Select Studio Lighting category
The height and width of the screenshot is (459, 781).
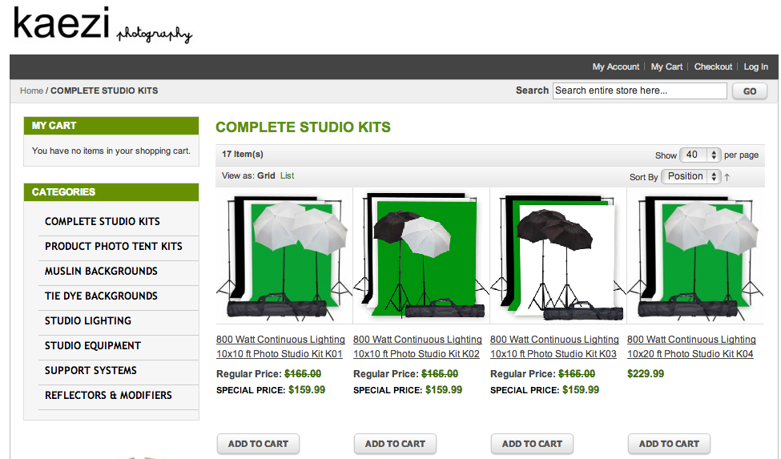click(x=88, y=321)
